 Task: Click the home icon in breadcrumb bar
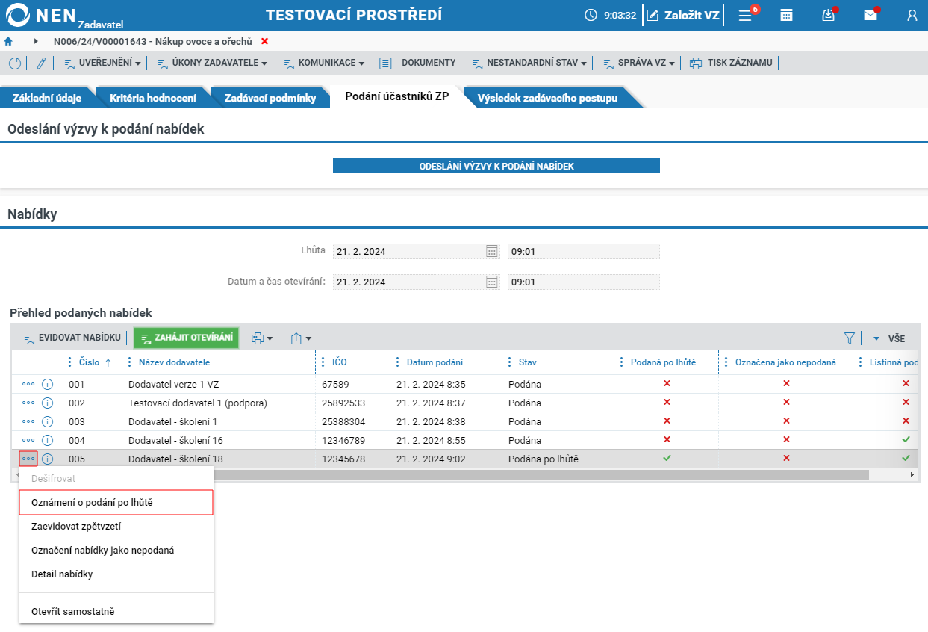8,41
